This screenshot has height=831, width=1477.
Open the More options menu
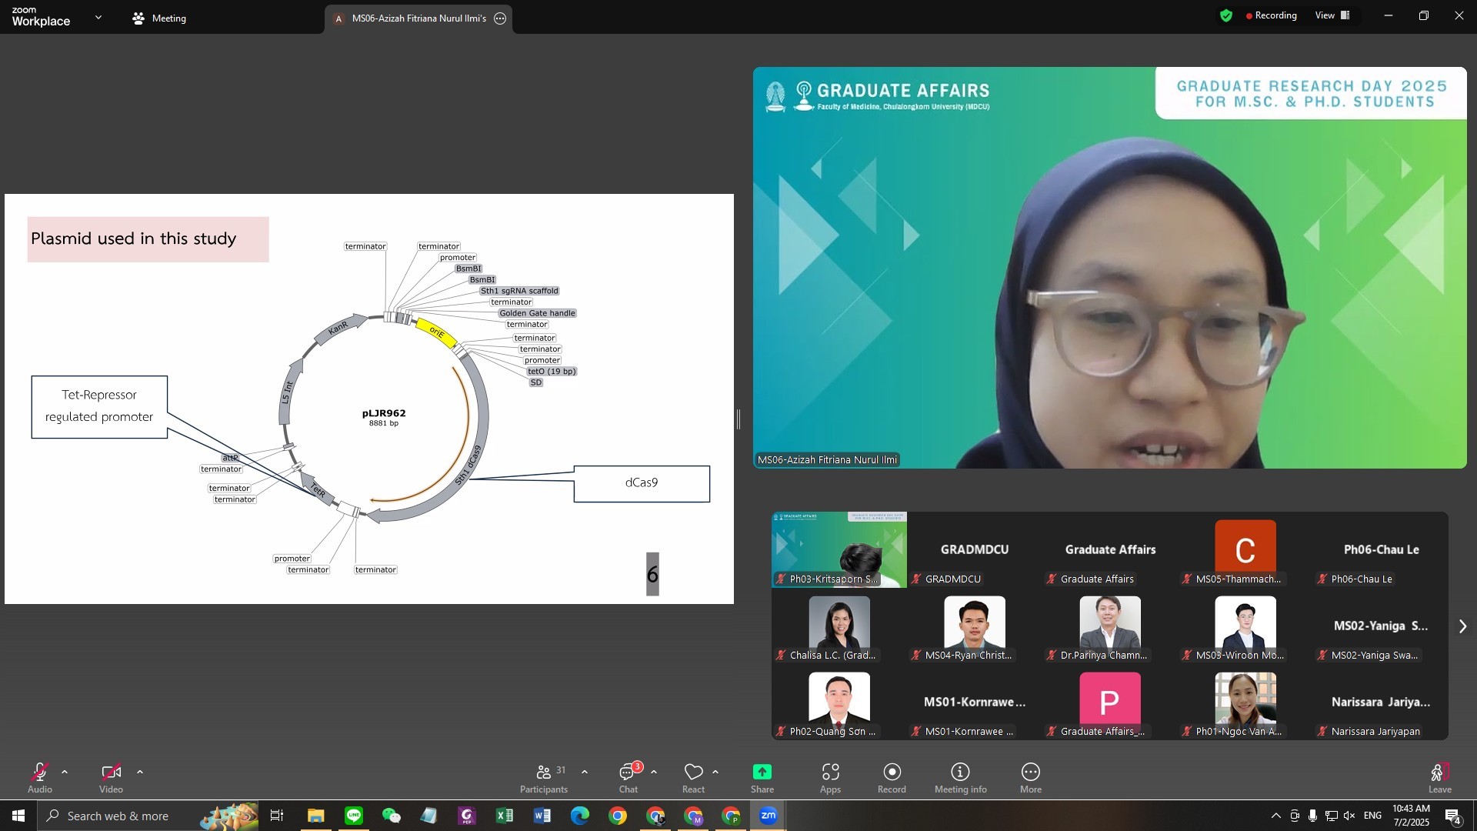(x=1030, y=777)
